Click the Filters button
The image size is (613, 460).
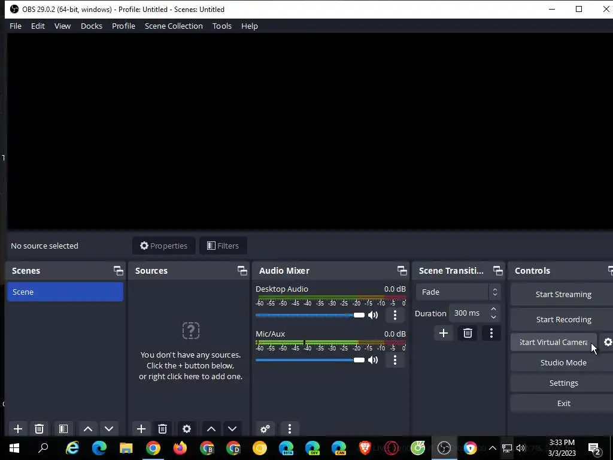click(223, 246)
